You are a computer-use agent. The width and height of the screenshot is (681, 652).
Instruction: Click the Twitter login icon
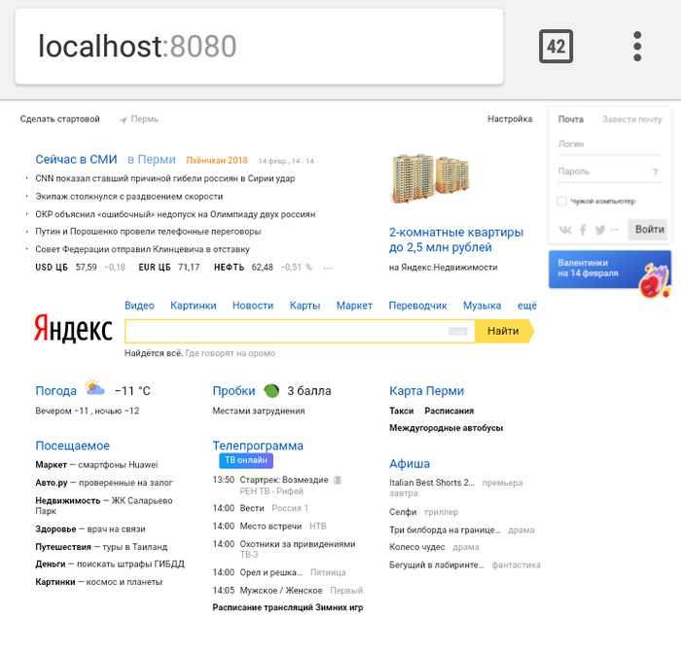pos(600,231)
